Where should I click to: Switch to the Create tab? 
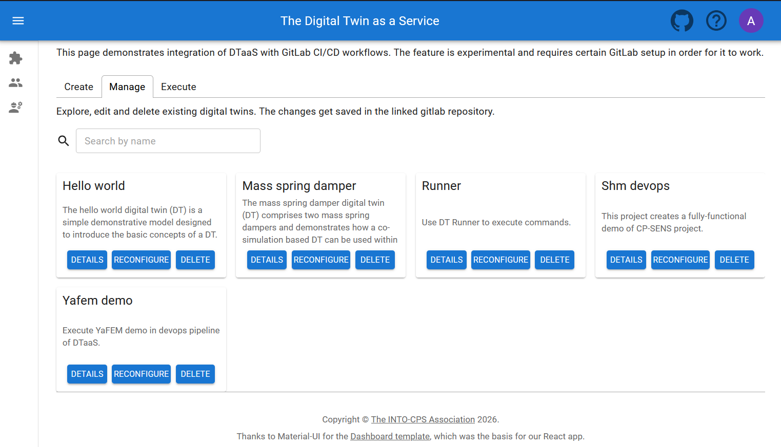click(78, 87)
